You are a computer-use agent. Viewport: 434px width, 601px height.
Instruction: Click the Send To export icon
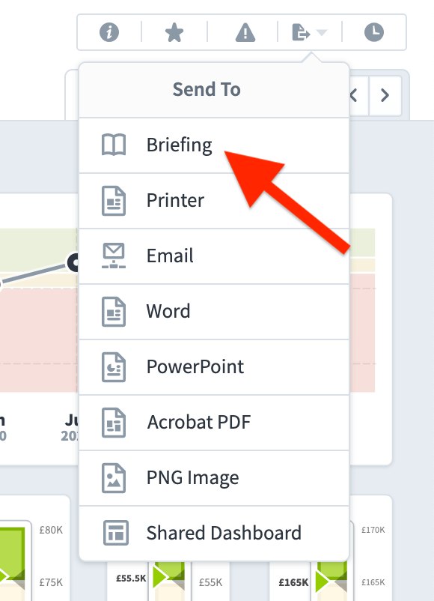point(301,32)
